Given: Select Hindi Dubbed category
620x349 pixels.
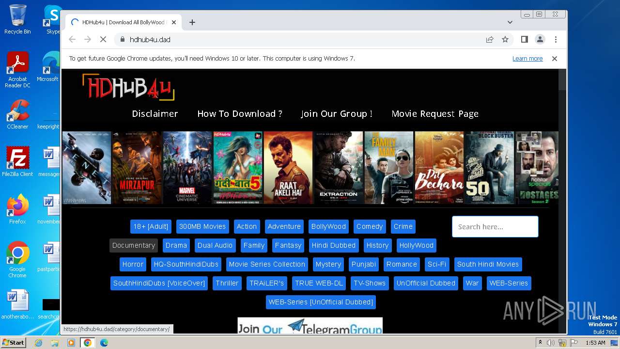Looking at the screenshot, I should point(334,246).
